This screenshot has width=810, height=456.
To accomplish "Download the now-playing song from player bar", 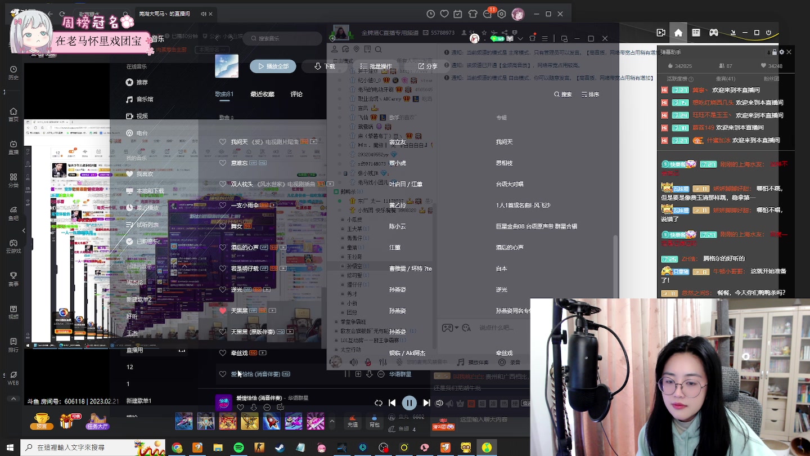I will (x=254, y=407).
